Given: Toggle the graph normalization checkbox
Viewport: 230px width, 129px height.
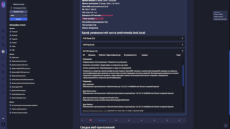Looking at the screenshot, I should [10, 105].
